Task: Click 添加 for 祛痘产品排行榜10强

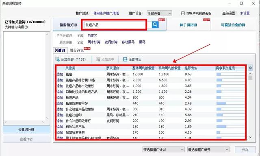Action: click(x=60, y=80)
